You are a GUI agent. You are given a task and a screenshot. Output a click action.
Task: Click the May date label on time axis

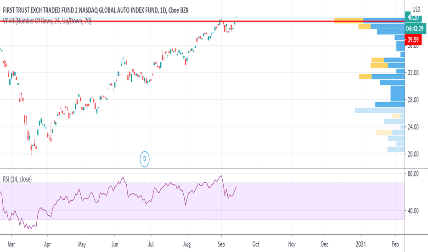[x=82, y=244]
